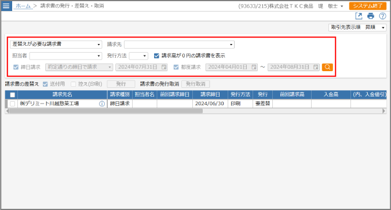
Task: Open calendar for 2024年07月31日 date
Action: pyautogui.click(x=164, y=67)
